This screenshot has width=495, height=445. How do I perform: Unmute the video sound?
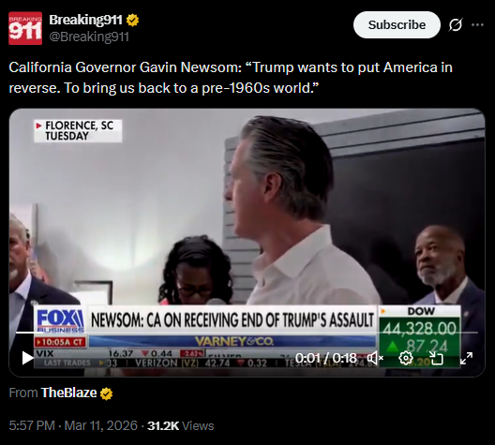pos(375,358)
